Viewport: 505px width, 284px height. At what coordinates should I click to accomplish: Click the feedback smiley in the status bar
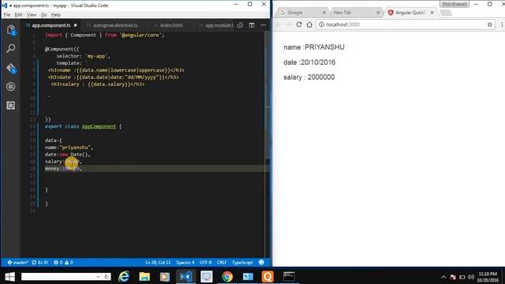(261, 263)
